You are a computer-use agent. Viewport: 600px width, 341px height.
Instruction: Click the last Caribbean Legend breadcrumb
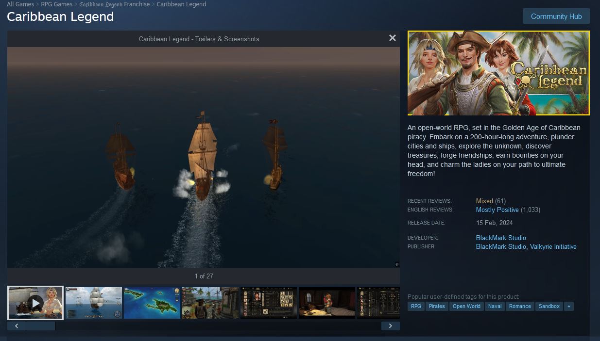[181, 4]
